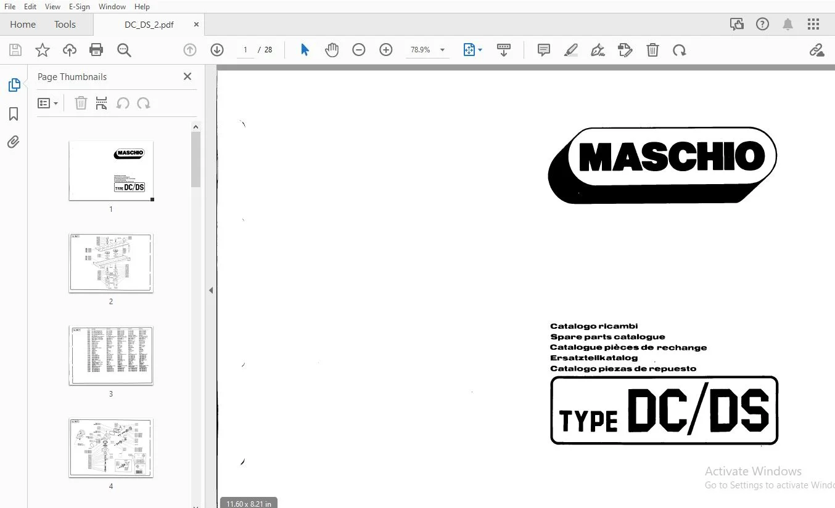
Task: Zoom out with the minus circle button
Action: click(359, 50)
